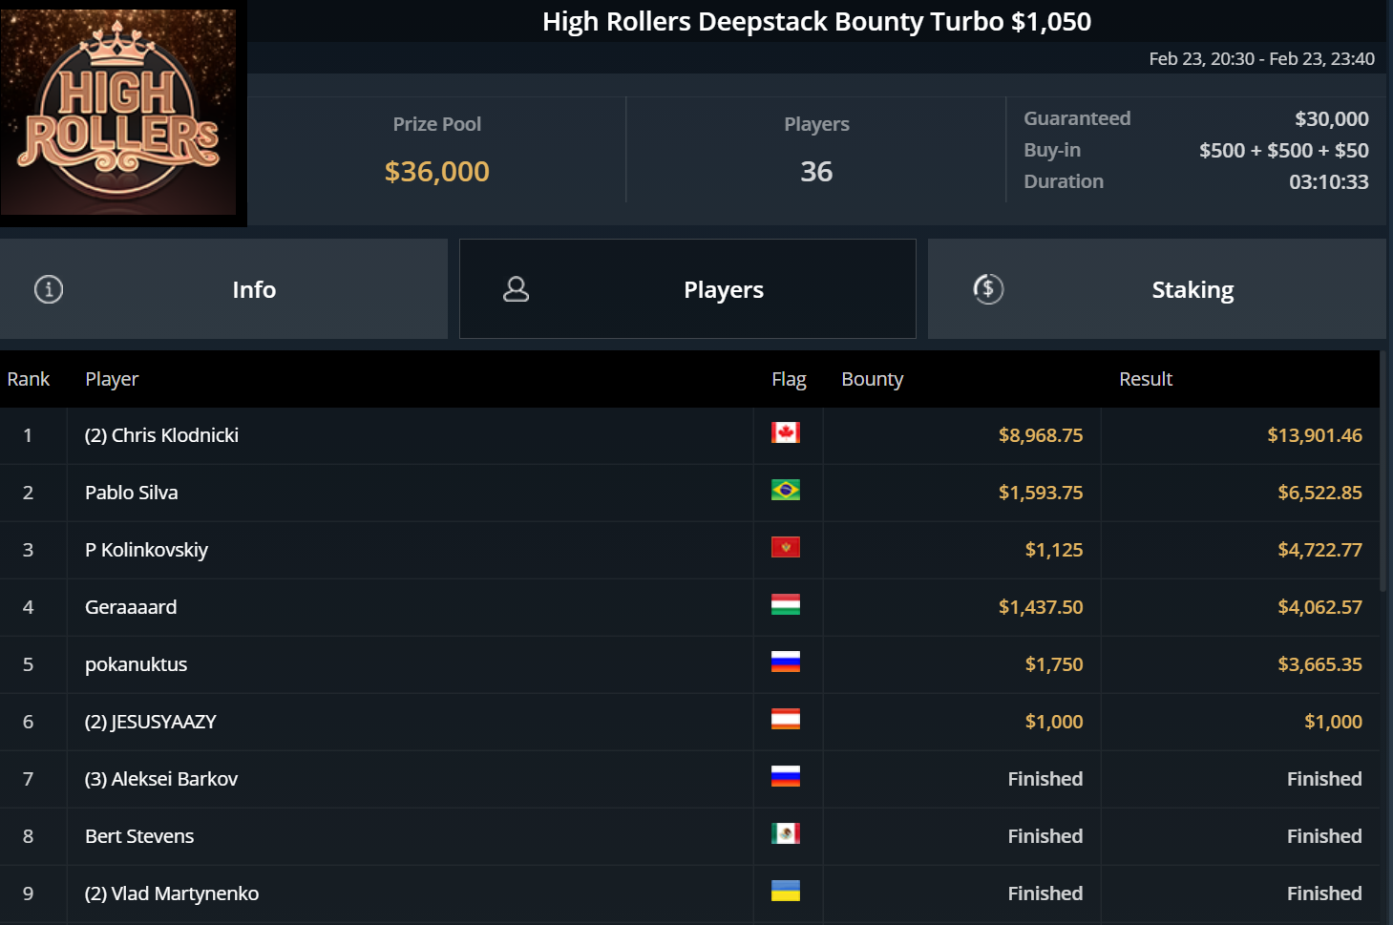Screen dimensions: 1393x925
Task: Sort by the Result column header
Action: 1145,379
